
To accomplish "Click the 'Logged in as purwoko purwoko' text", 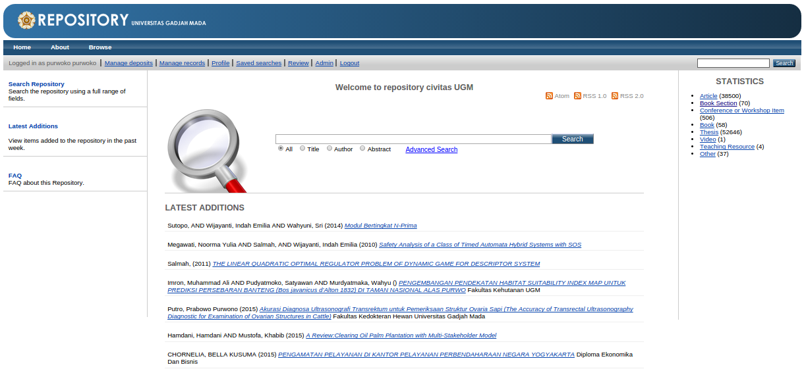I will (x=53, y=63).
